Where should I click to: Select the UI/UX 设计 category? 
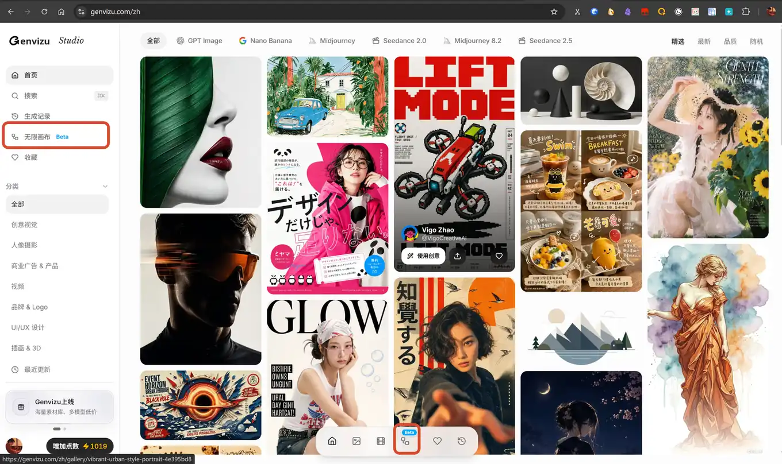(x=57, y=327)
